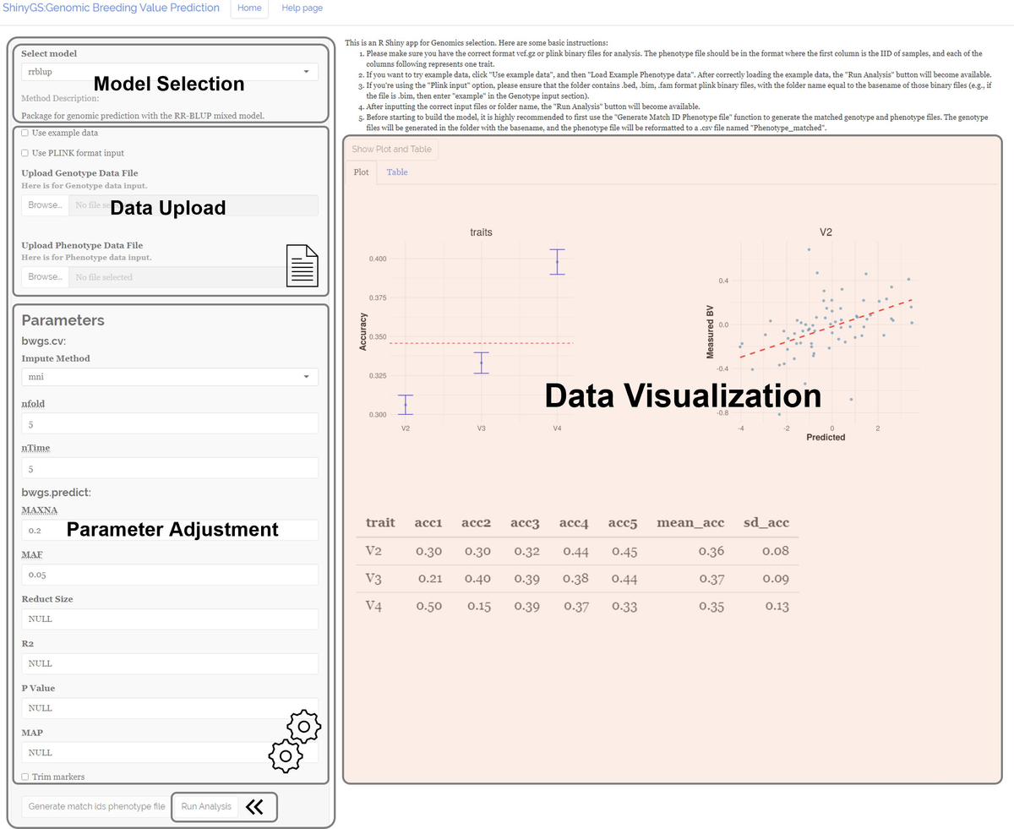Open the Help page

tap(302, 8)
